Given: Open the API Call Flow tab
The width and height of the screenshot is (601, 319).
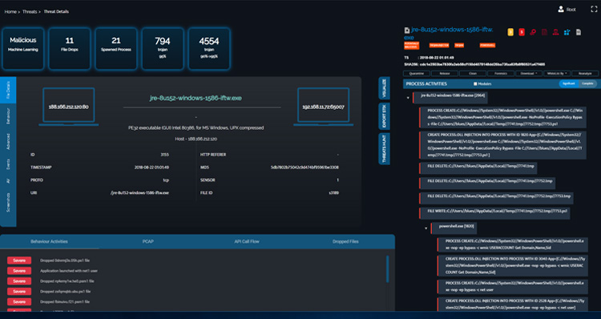Looking at the screenshot, I should (247, 241).
